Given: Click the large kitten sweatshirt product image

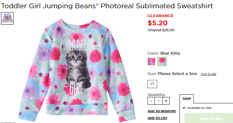Looking at the screenshot, I should coord(77,70).
